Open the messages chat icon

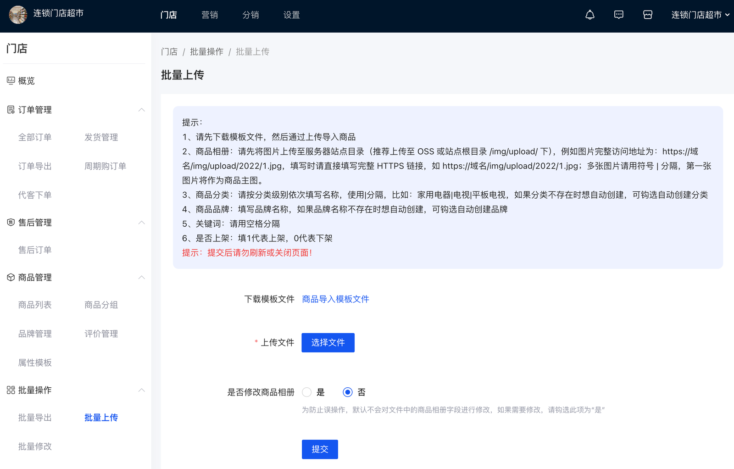point(619,15)
